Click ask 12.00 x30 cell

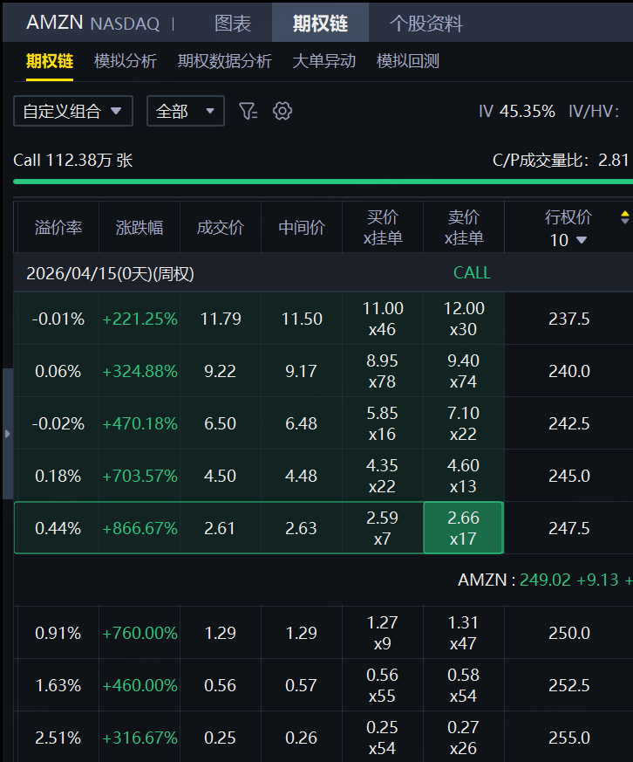tap(464, 319)
